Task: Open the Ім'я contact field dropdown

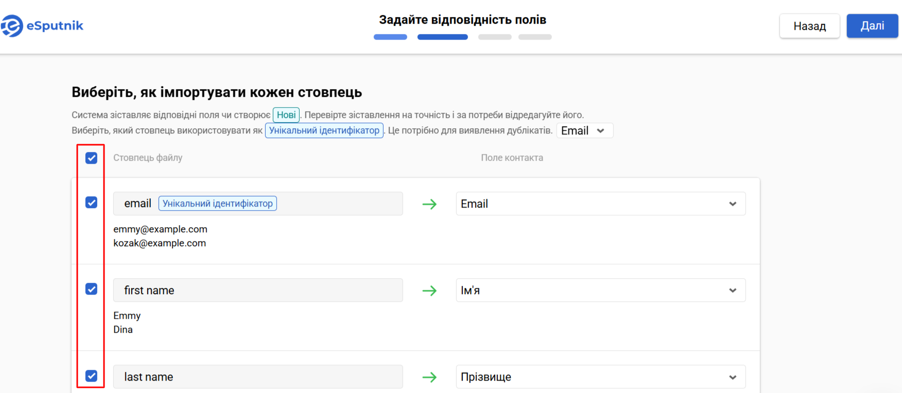Action: point(600,291)
